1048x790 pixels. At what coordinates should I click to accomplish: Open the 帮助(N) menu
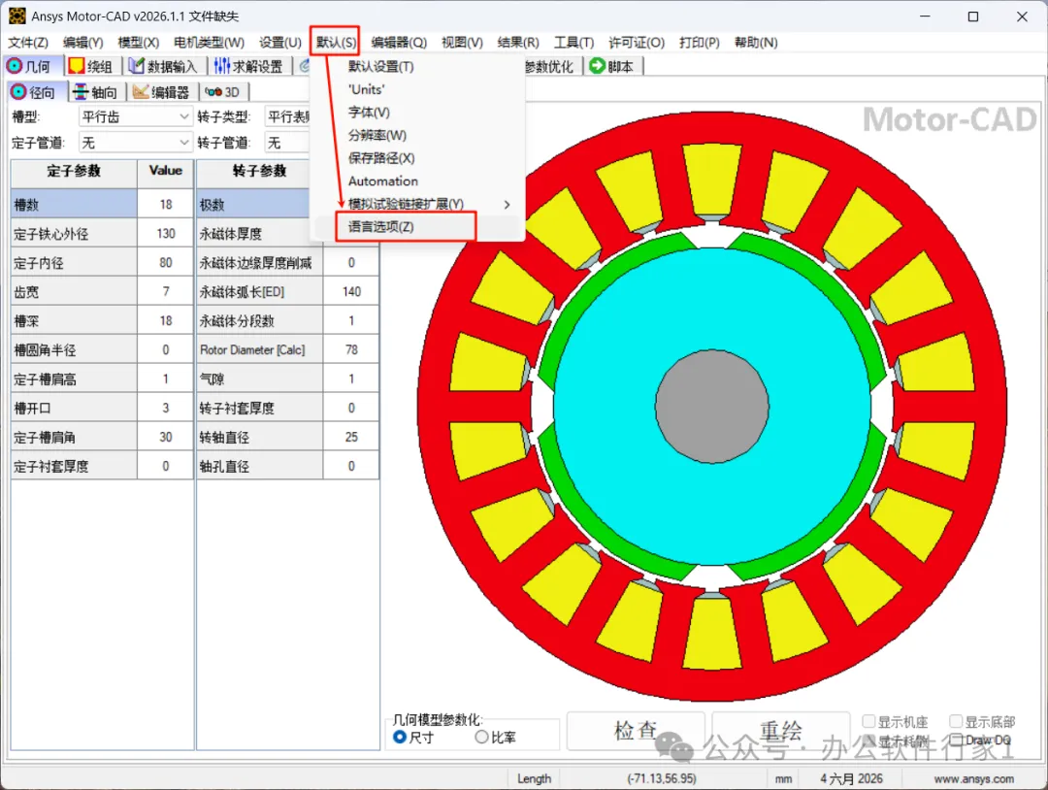pyautogui.click(x=756, y=42)
